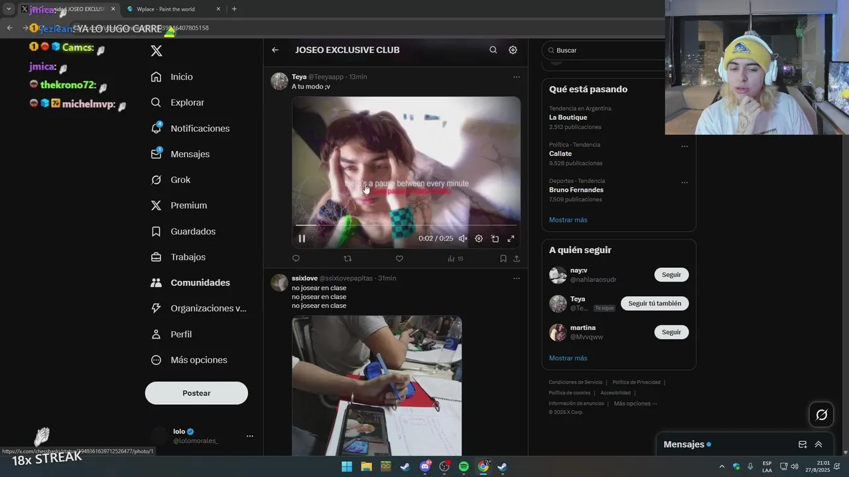
Task: Repost Teya's post
Action: pos(348,258)
